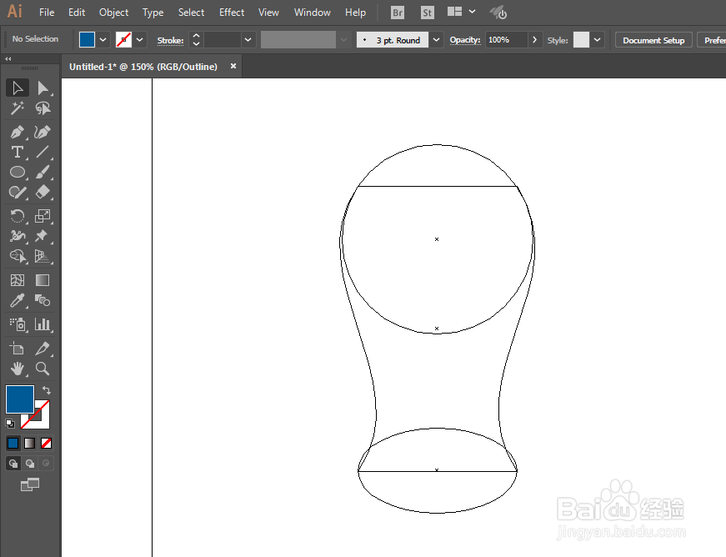Viewport: 726px width, 557px height.
Task: Select the Direct Selection tool
Action: (43, 88)
